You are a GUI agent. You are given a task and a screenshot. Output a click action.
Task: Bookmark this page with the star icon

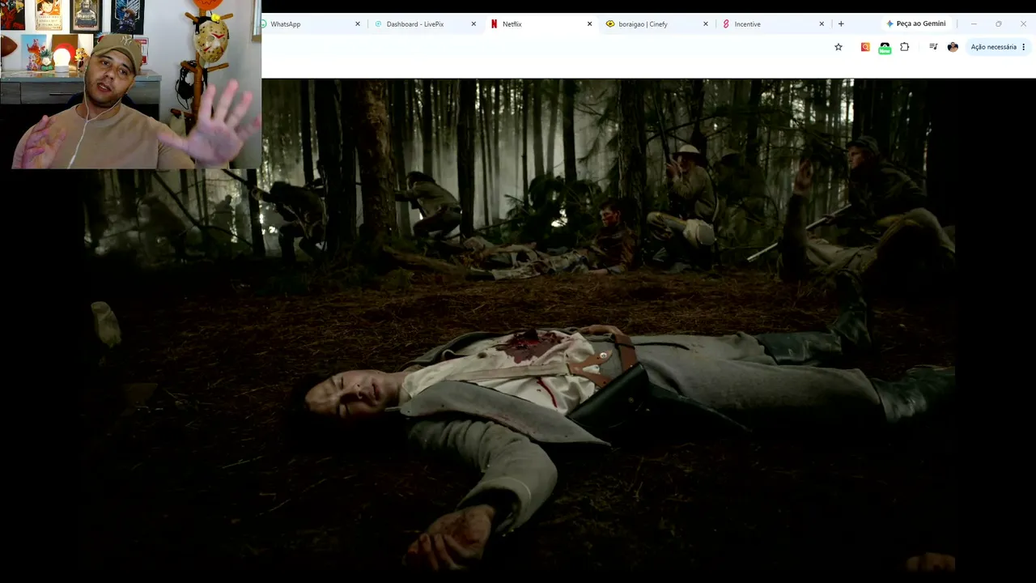[839, 47]
